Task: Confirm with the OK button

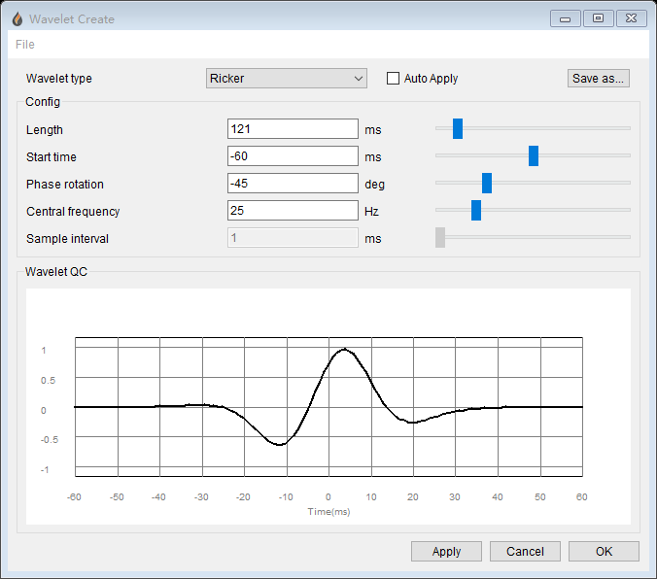Action: [604, 552]
